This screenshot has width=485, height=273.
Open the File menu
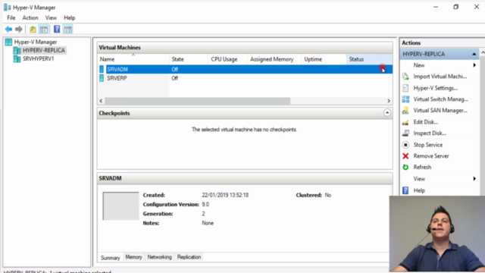point(11,18)
